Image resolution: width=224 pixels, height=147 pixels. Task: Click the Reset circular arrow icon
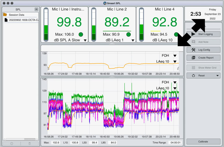(193, 76)
